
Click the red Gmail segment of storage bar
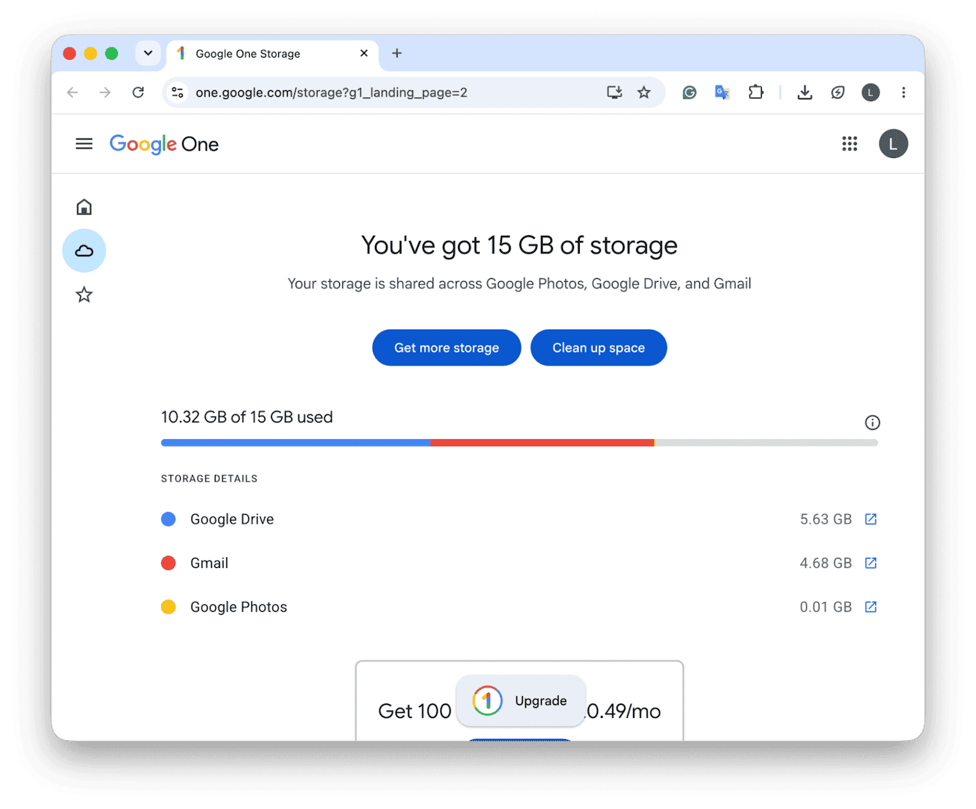(x=542, y=443)
